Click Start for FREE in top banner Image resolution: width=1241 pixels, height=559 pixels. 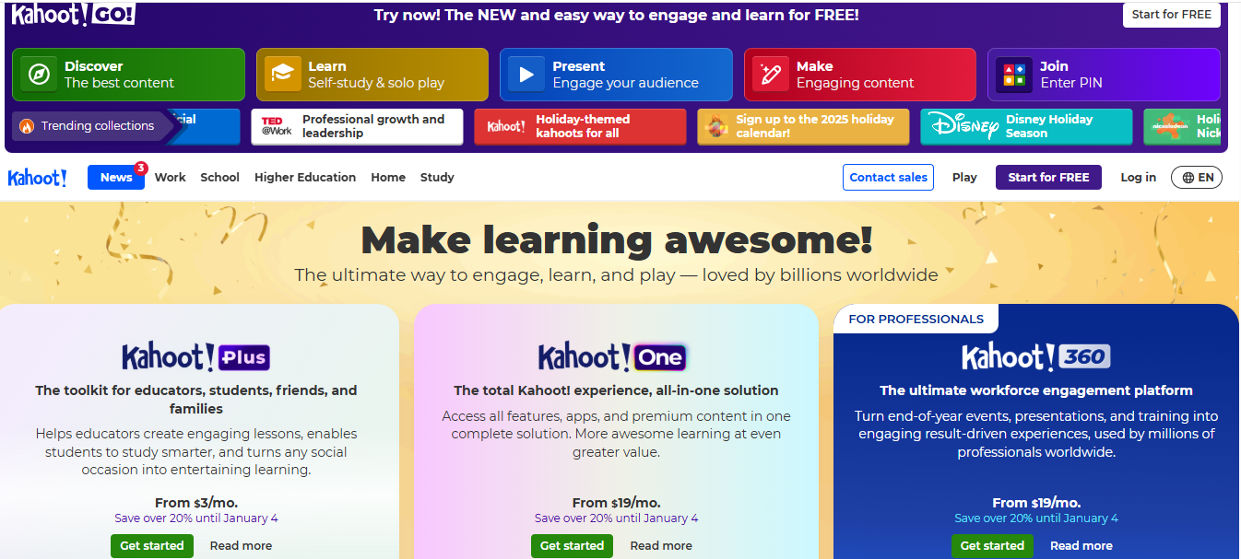(1172, 15)
